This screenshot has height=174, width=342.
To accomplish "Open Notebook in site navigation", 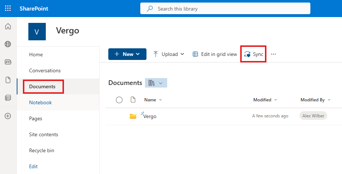I will click(x=41, y=102).
